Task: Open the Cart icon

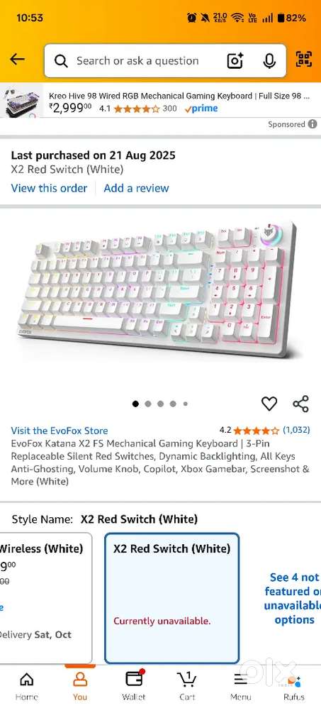Action: click(186, 685)
